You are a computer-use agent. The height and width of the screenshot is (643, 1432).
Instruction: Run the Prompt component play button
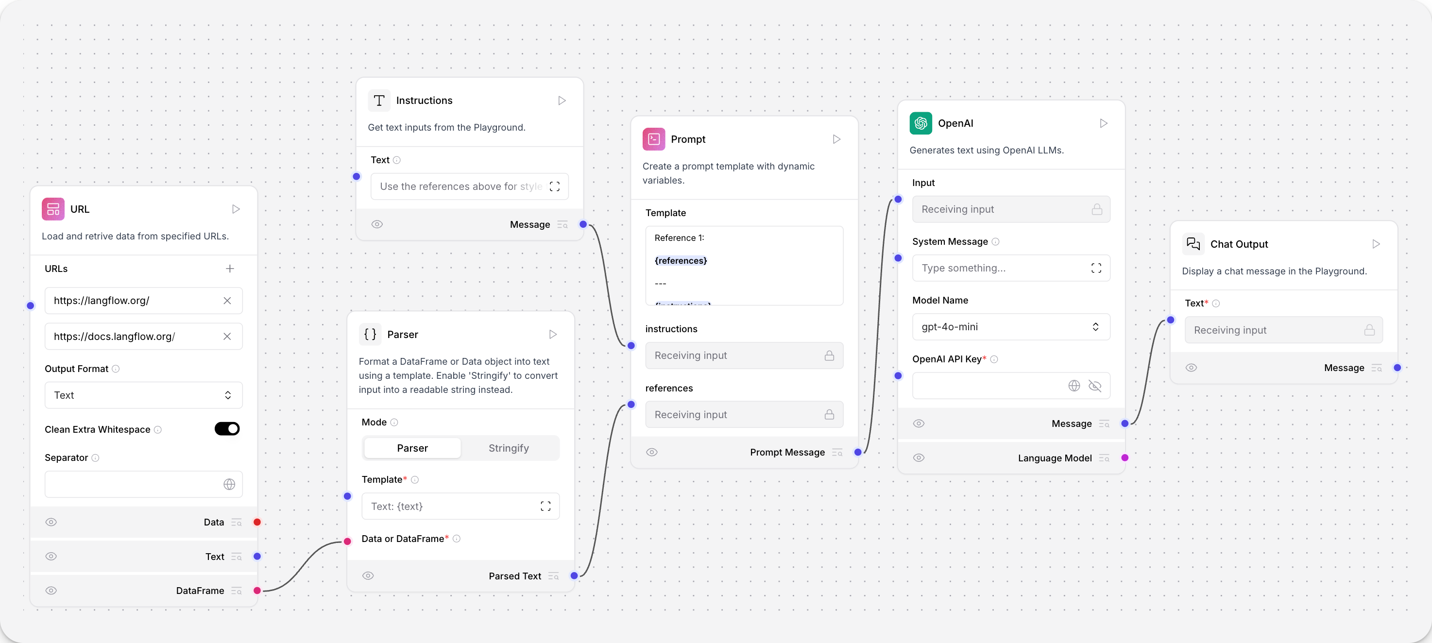click(x=836, y=139)
